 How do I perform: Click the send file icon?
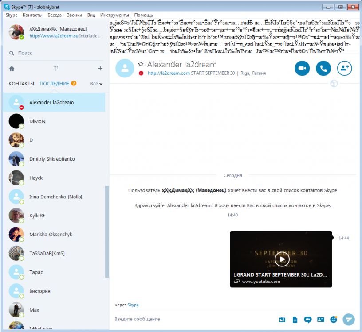pyautogui.click(x=295, y=319)
